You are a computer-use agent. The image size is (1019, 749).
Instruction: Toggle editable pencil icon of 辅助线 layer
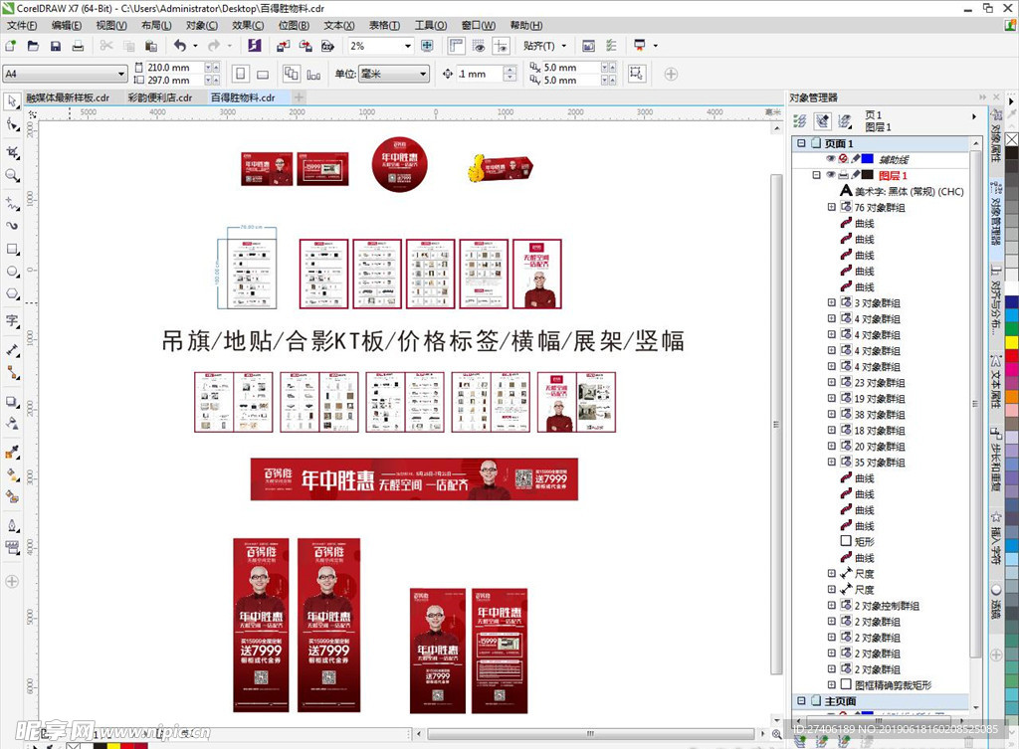tap(856, 158)
